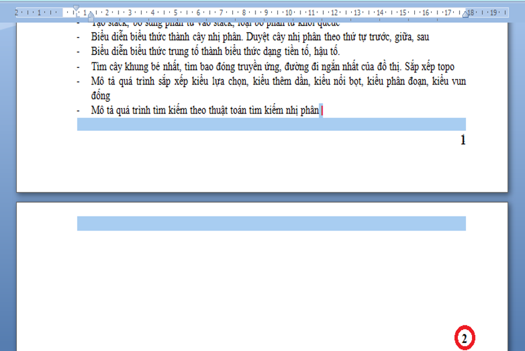Click the gray right margin area of ruler

(487, 13)
